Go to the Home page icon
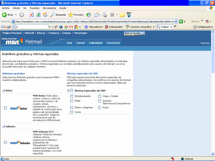215x161 pixels. [45, 14]
